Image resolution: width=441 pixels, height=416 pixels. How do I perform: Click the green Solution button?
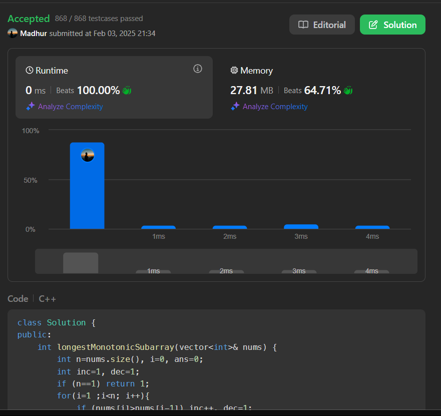tap(392, 25)
